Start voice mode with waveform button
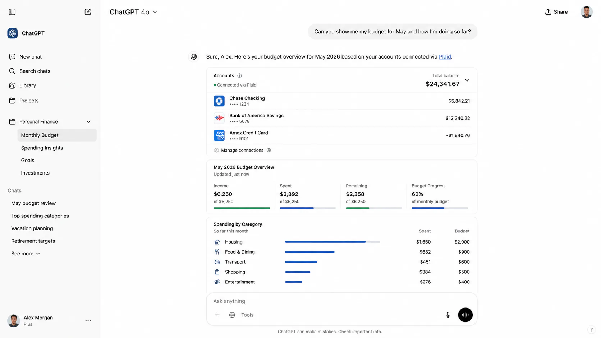Image resolution: width=601 pixels, height=338 pixels. (465, 315)
